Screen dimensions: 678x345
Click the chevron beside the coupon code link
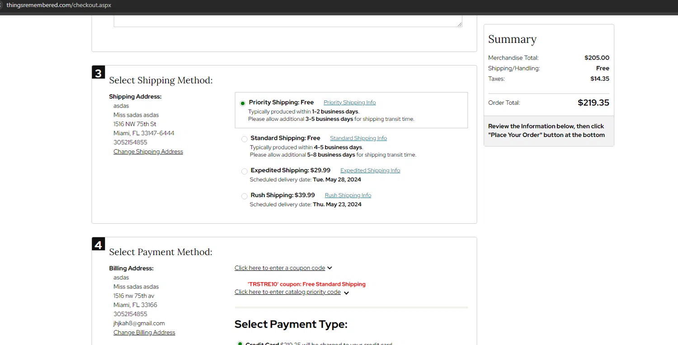330,268
